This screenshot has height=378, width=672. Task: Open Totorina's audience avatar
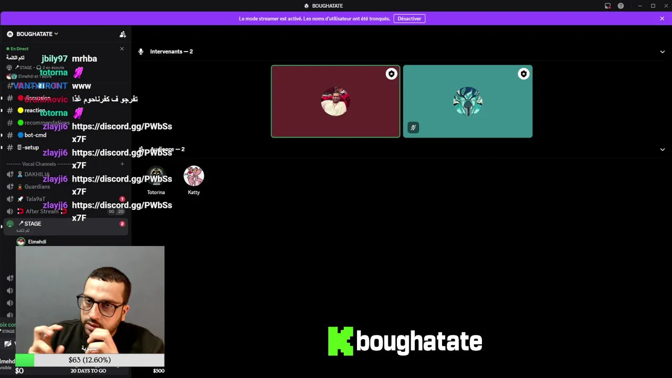pos(156,176)
